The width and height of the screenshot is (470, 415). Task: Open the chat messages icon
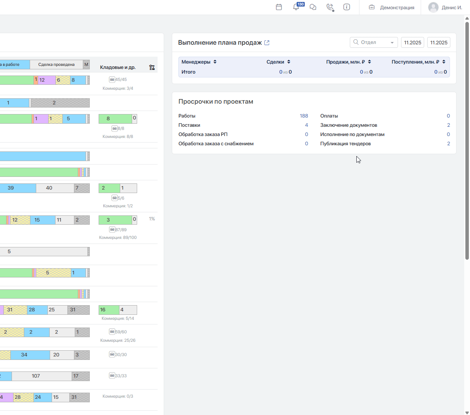click(x=313, y=7)
